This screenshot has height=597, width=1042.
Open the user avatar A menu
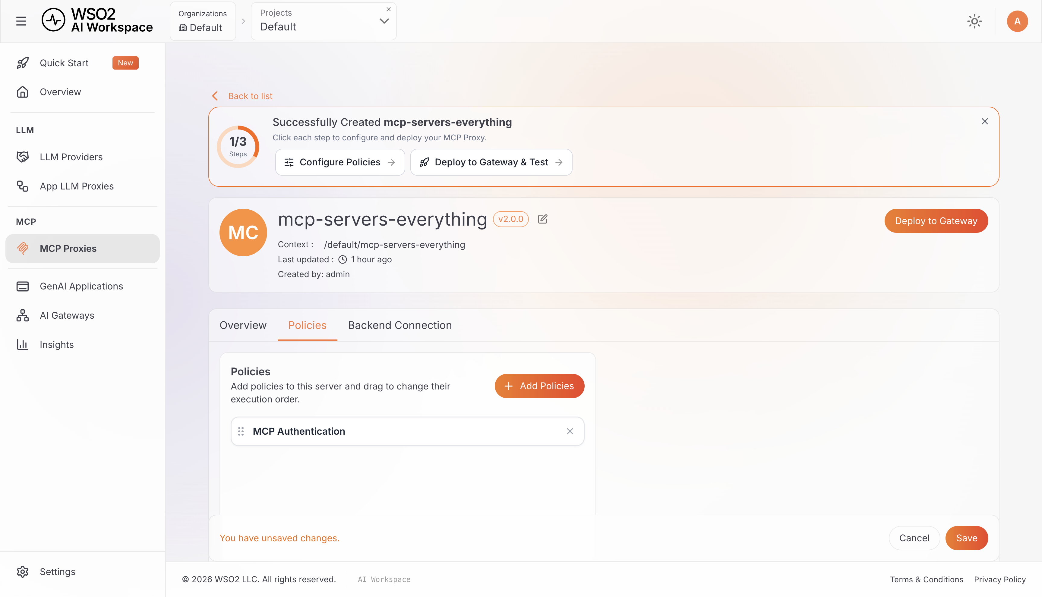point(1017,21)
